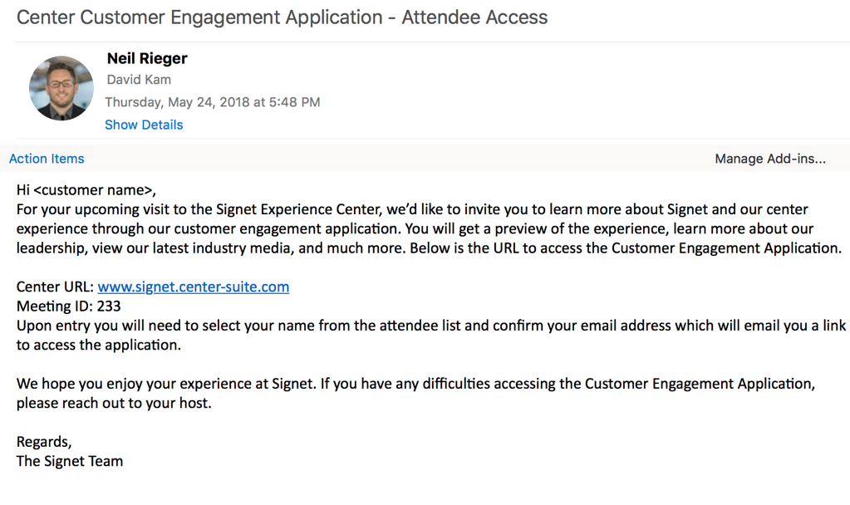Screen dimensions: 850x505
Task: Open the Action Items link
Action: [x=47, y=159]
